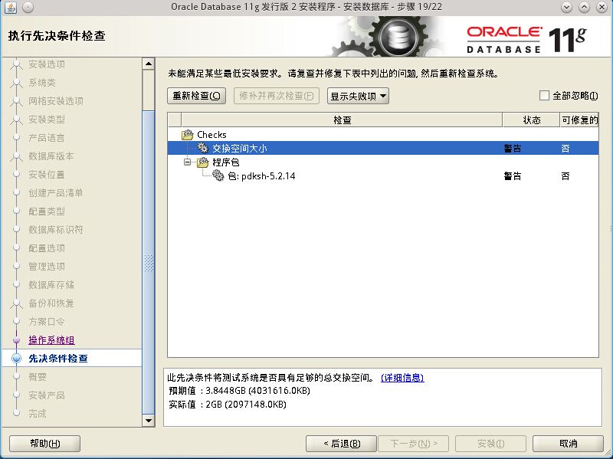Click 警告 status of 交换空间大小 row
Image resolution: width=613 pixels, height=459 pixels.
coord(513,148)
